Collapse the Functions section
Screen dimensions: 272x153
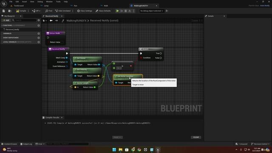(x=2, y=25)
